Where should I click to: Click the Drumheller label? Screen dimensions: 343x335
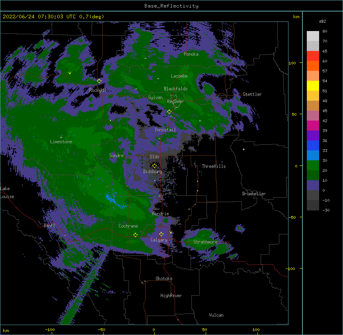(254, 194)
